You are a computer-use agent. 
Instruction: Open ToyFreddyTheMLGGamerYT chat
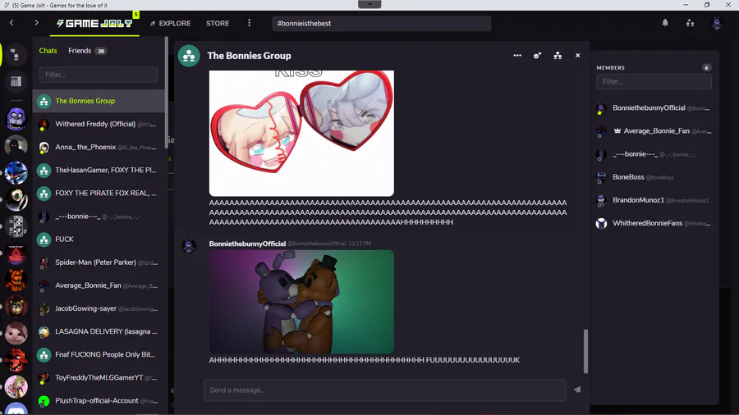pyautogui.click(x=99, y=377)
